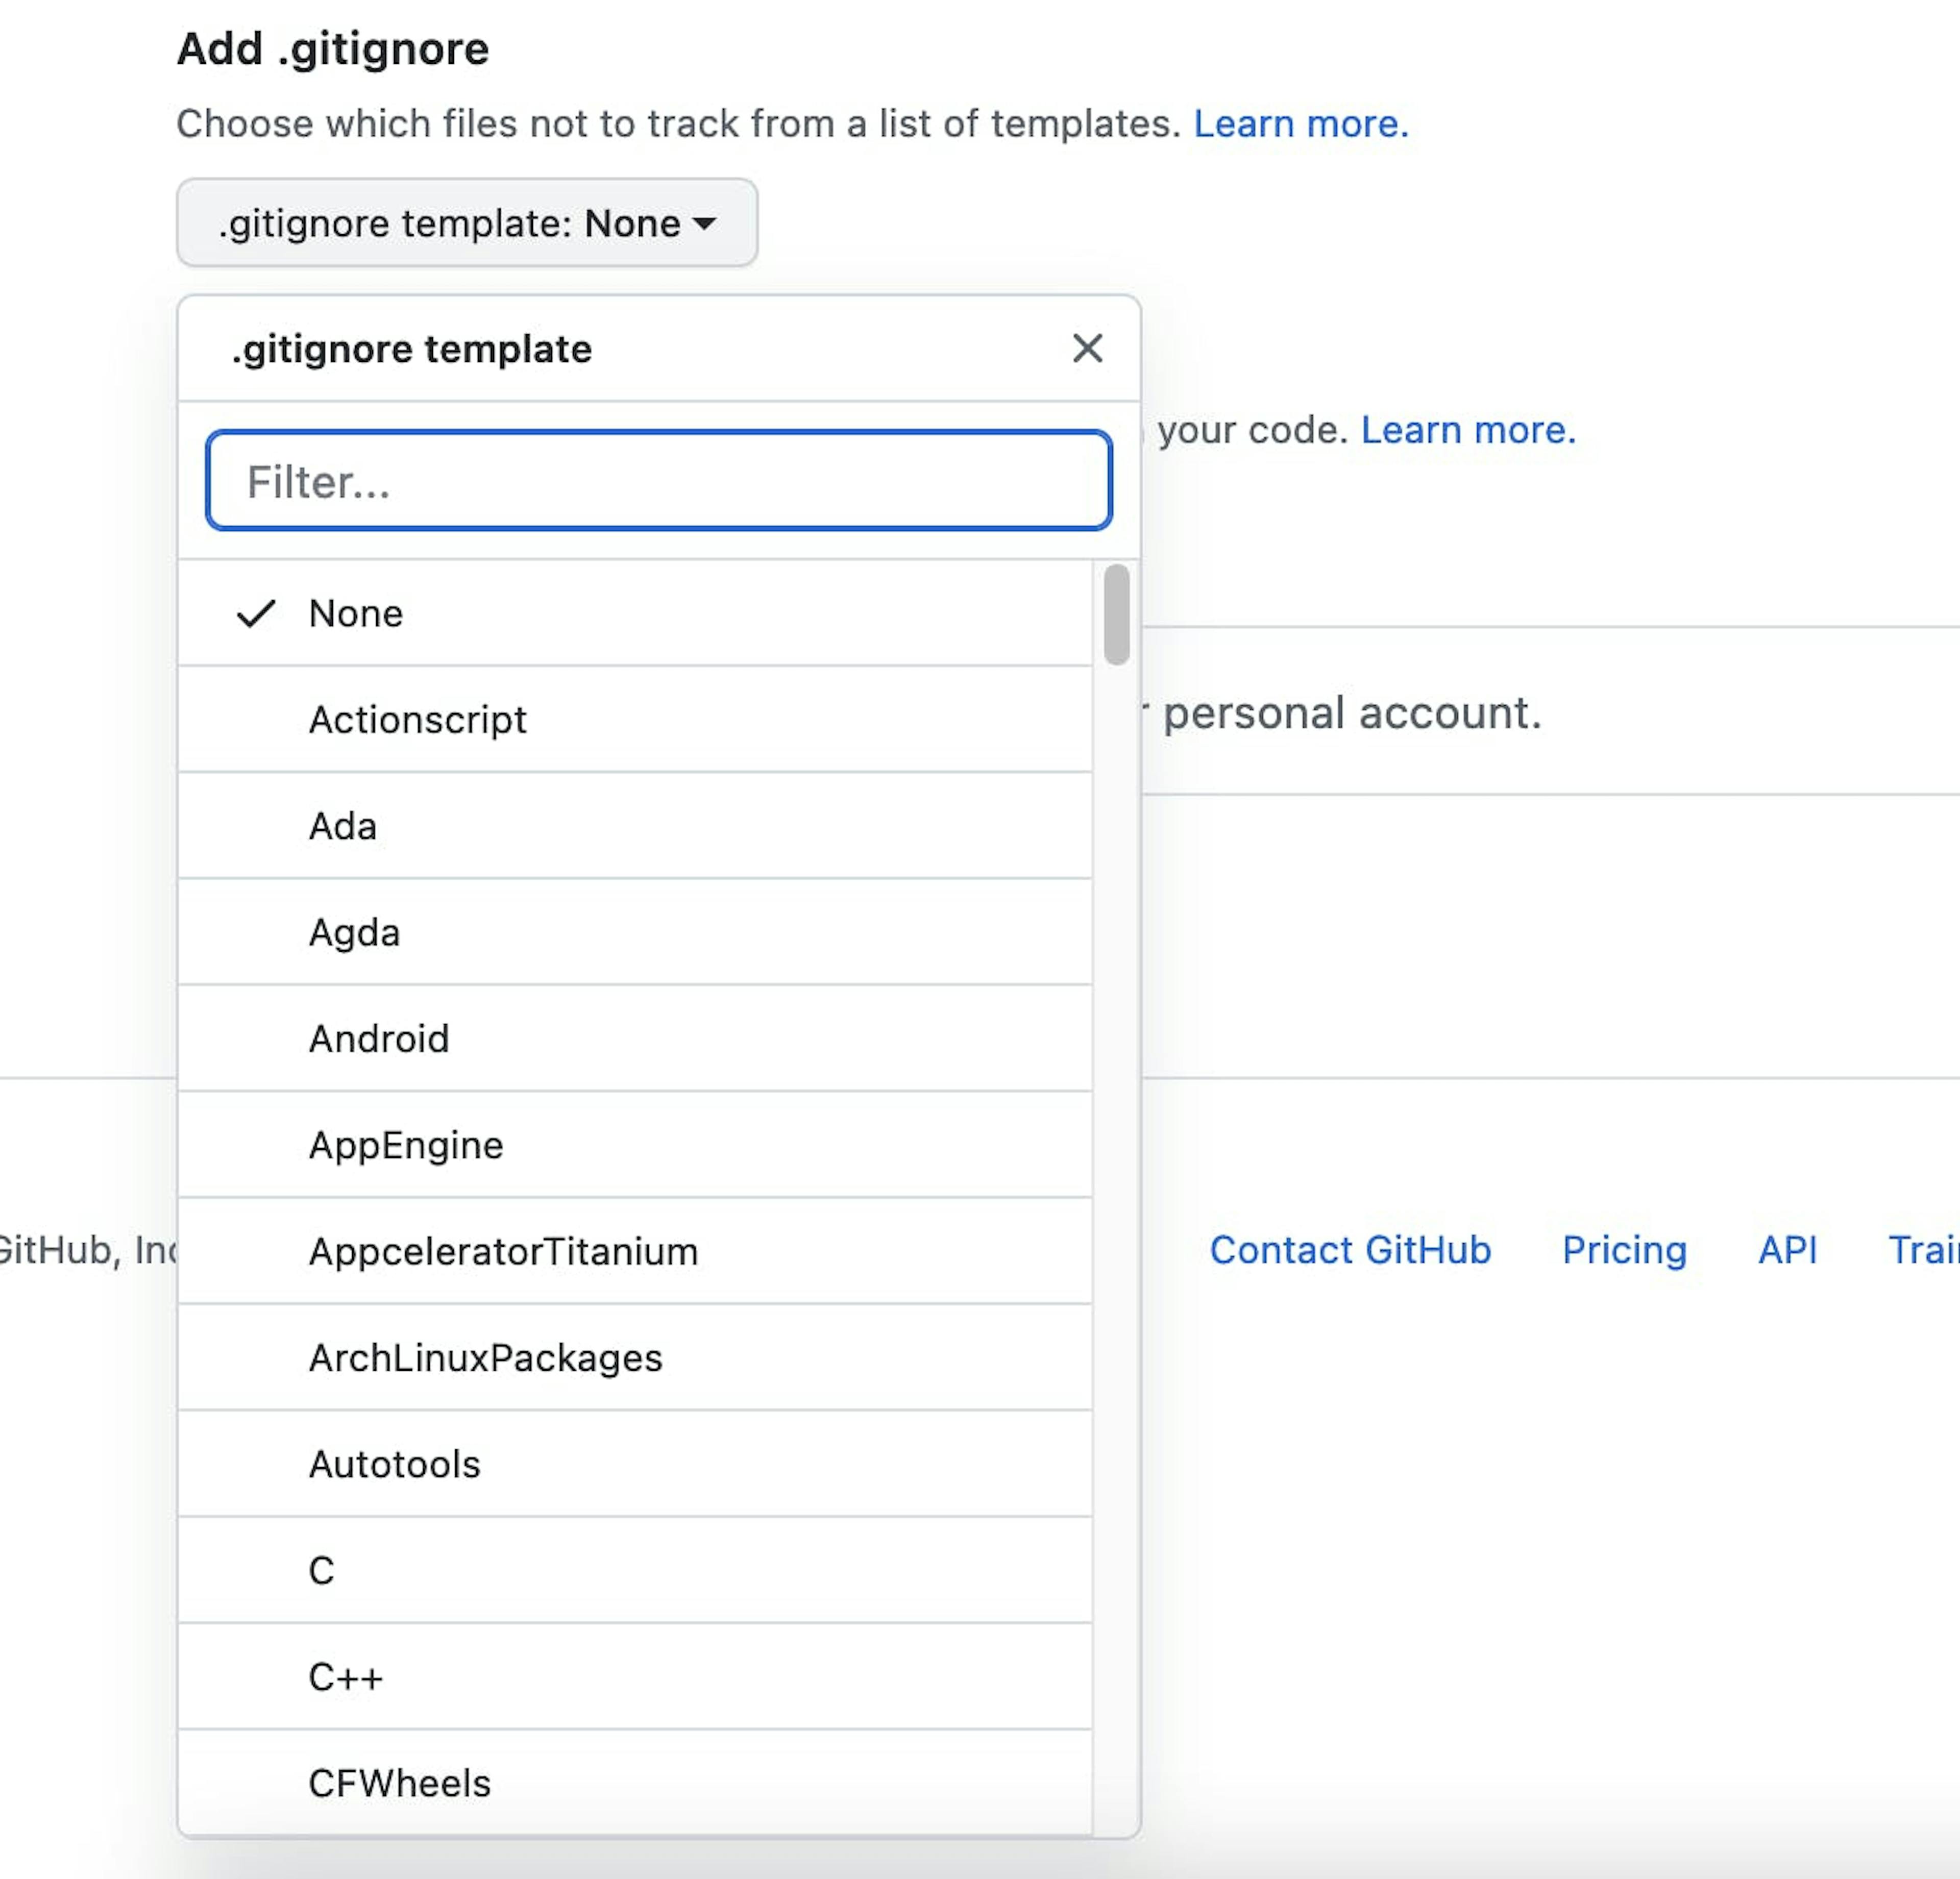
Task: Choose the Actionscript template
Action: tap(418, 720)
